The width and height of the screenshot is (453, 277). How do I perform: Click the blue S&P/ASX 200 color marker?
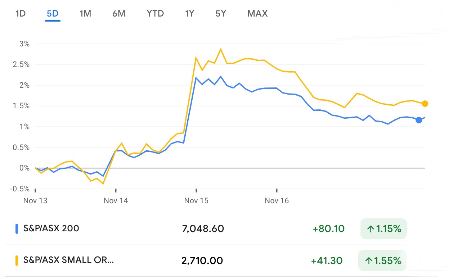pos(17,228)
